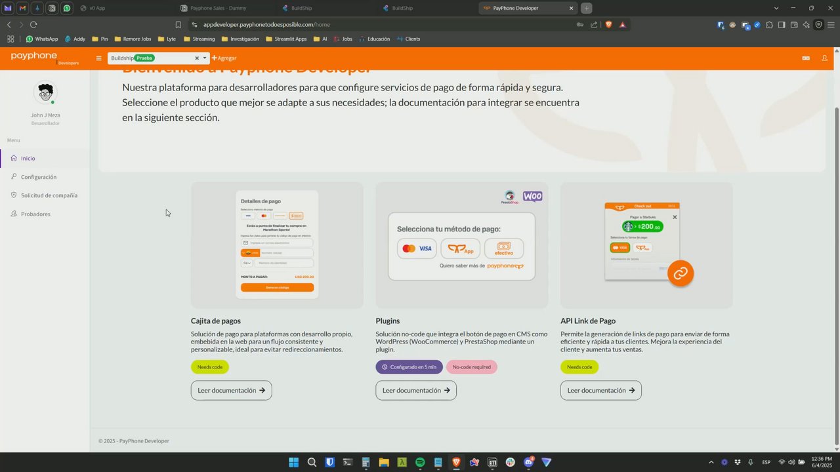Screen dimensions: 840x472
Task: Bookmark this page using the bookmark icon
Action: point(178,24)
